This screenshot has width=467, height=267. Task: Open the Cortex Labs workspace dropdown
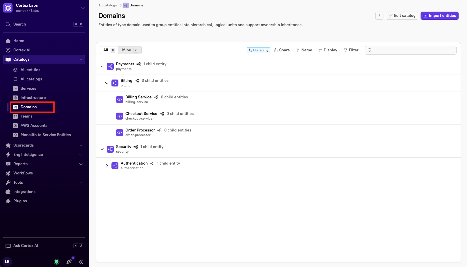pyautogui.click(x=83, y=8)
